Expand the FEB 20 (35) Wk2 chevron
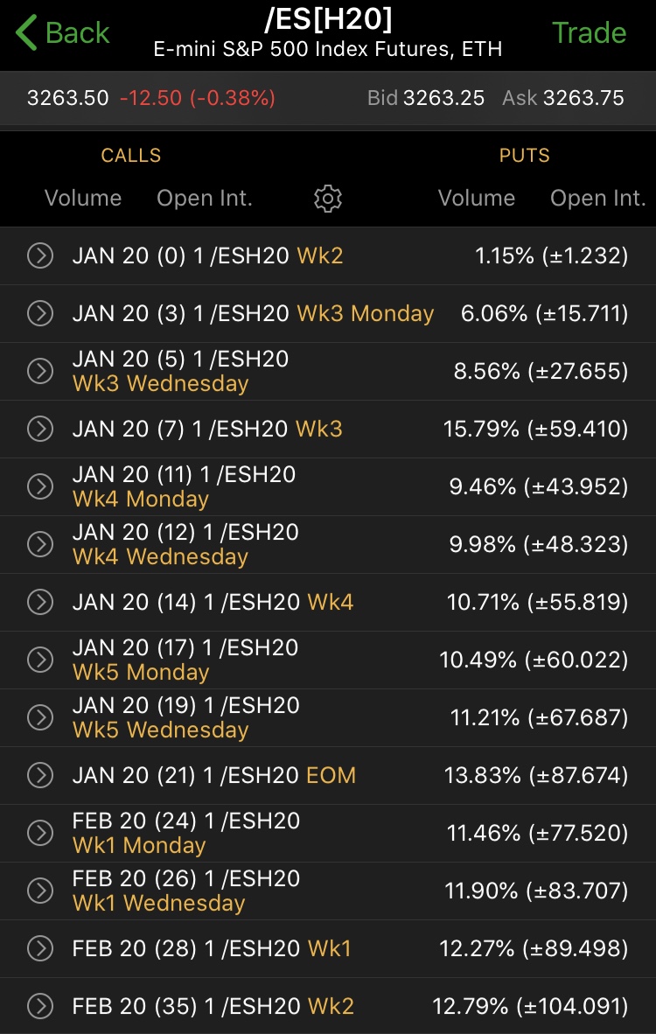 (40, 1006)
